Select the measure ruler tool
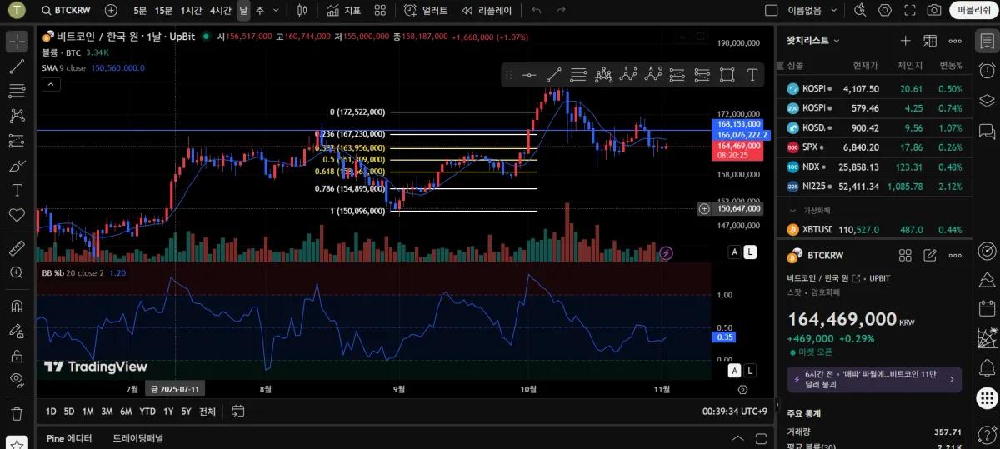 (17, 248)
